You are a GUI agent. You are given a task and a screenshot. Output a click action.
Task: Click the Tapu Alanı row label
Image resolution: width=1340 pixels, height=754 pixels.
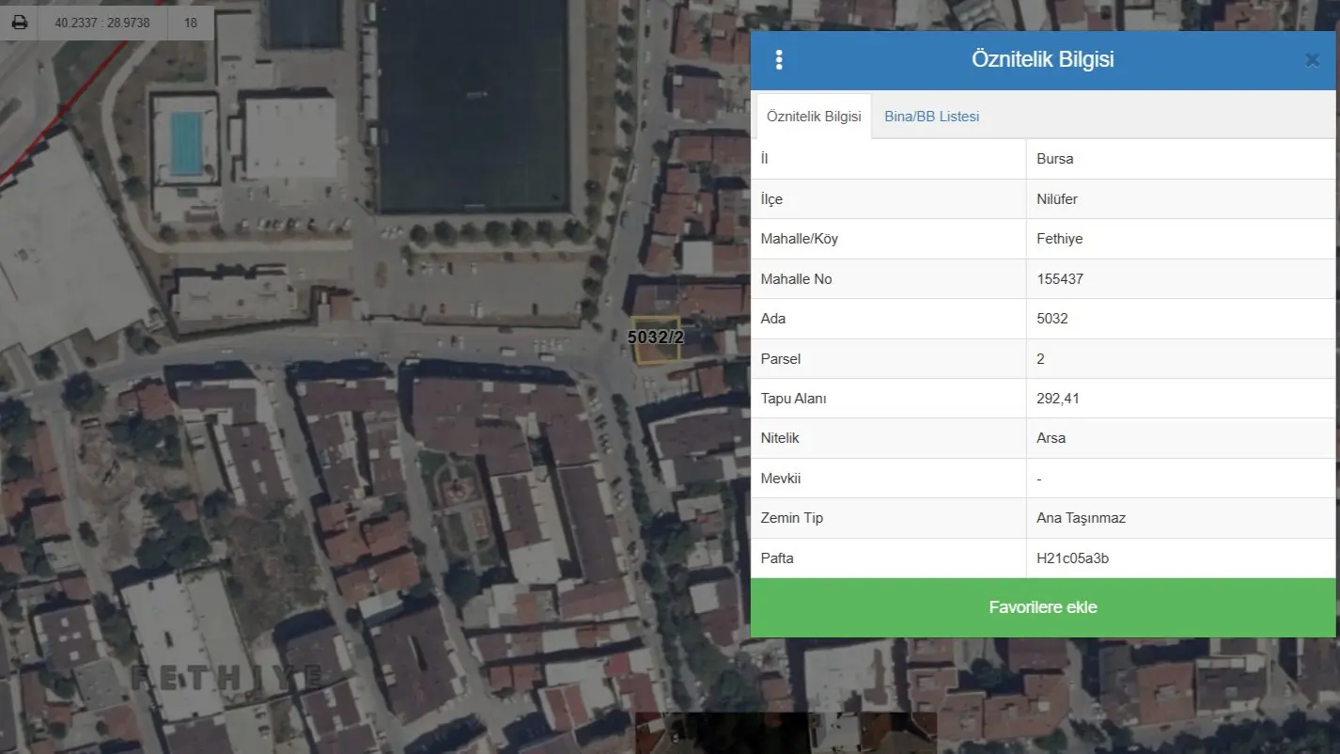click(793, 399)
